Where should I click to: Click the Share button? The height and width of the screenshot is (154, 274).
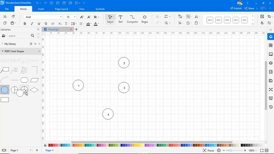pyautogui.click(x=249, y=8)
